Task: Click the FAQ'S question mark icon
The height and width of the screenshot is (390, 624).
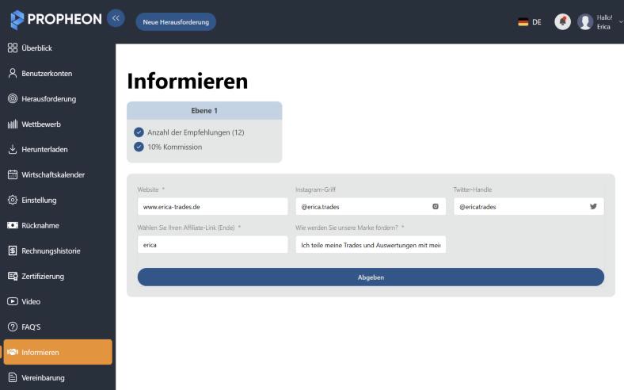Action: pos(13,327)
